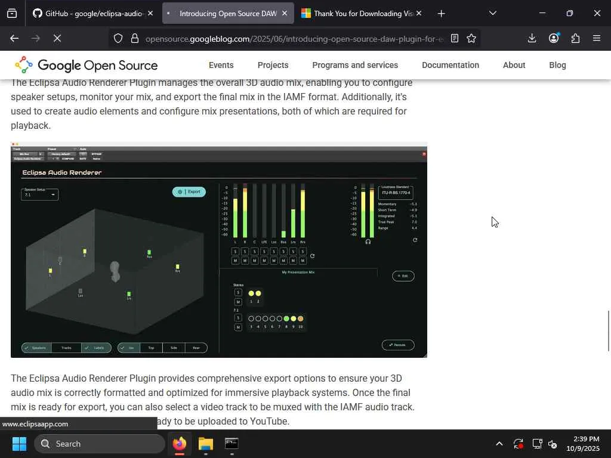Open the extensions puzzle icon
Viewport: 611px width, 458px height.
point(576,38)
